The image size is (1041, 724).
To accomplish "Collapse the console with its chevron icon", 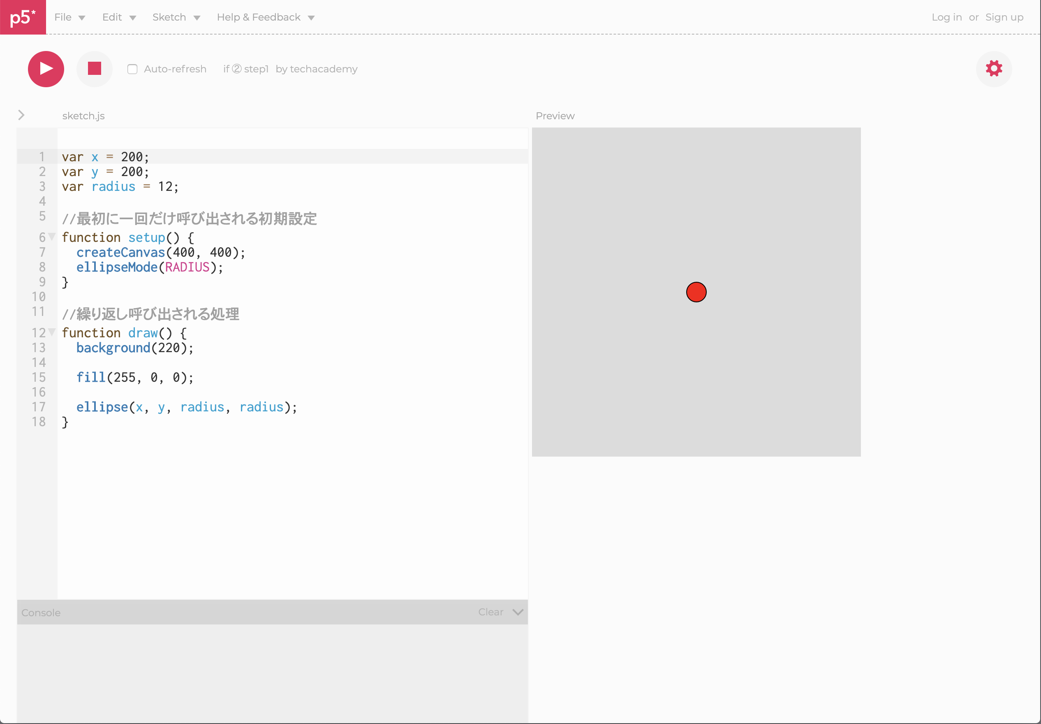I will coord(518,612).
